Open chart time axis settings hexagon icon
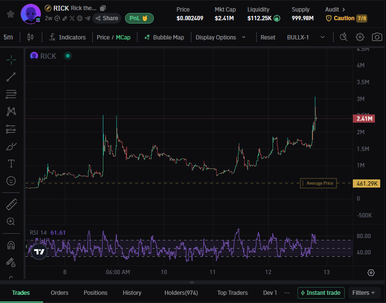This screenshot has width=386, height=303. point(371,273)
